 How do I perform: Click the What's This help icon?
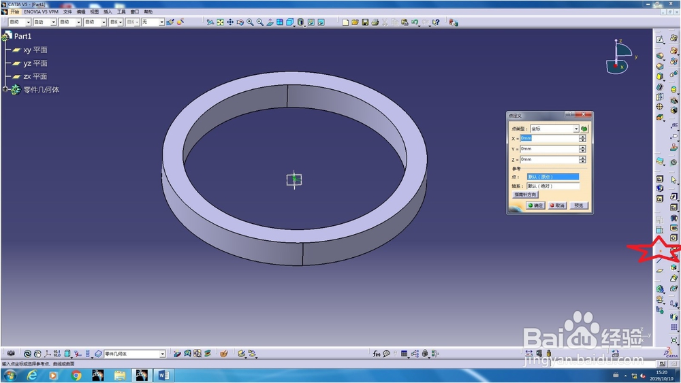[x=436, y=22]
